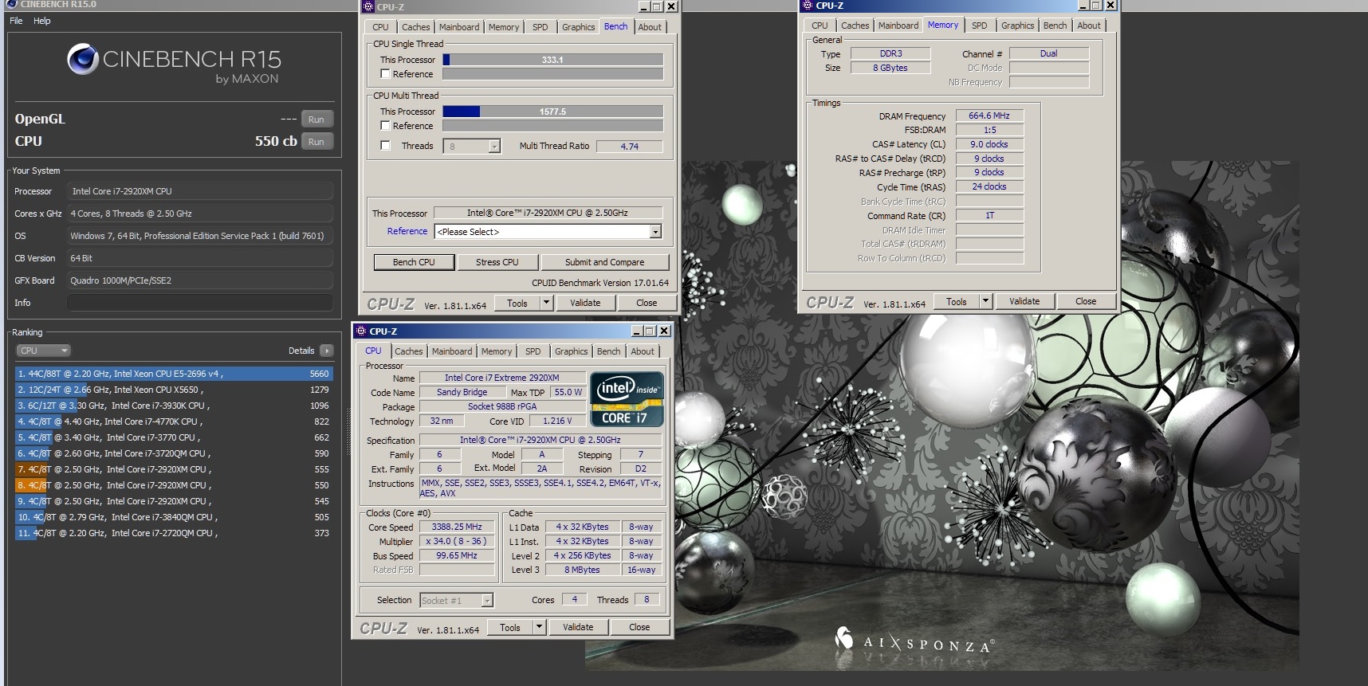The image size is (1368, 686).
Task: Select Core i7-4770K ranking row
Action: pos(174,421)
